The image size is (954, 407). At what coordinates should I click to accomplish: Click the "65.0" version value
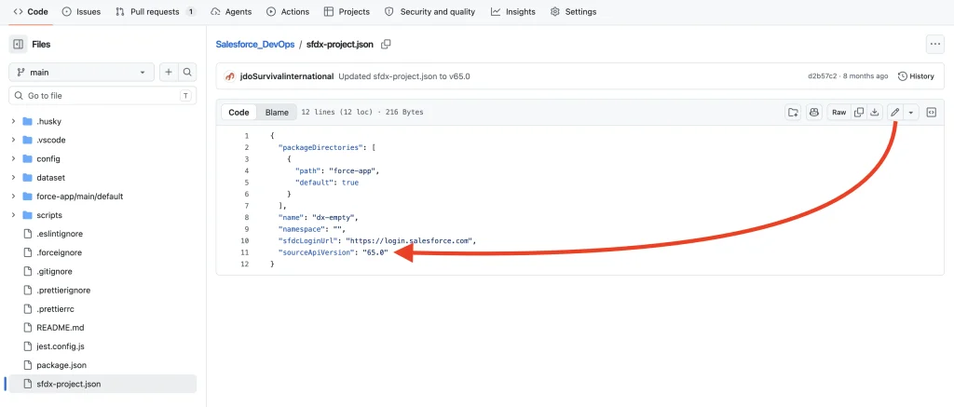point(375,252)
